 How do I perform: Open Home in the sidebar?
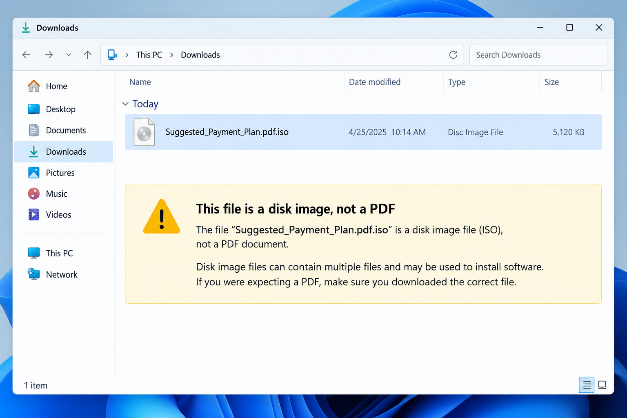[64, 86]
